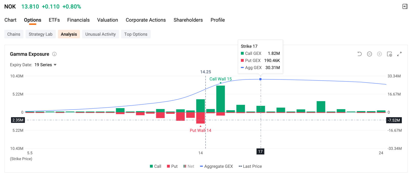Screen dimensions: 410x174
Task: Select the Unusual Activity sub-tab
Action: click(100, 34)
